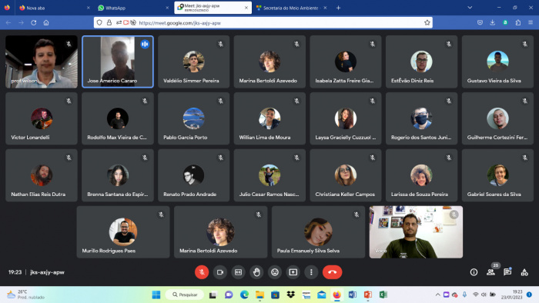Unmute your microphone
This screenshot has height=303, width=539.
click(x=202, y=272)
